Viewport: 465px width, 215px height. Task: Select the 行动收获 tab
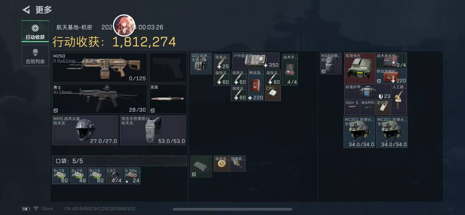(35, 31)
